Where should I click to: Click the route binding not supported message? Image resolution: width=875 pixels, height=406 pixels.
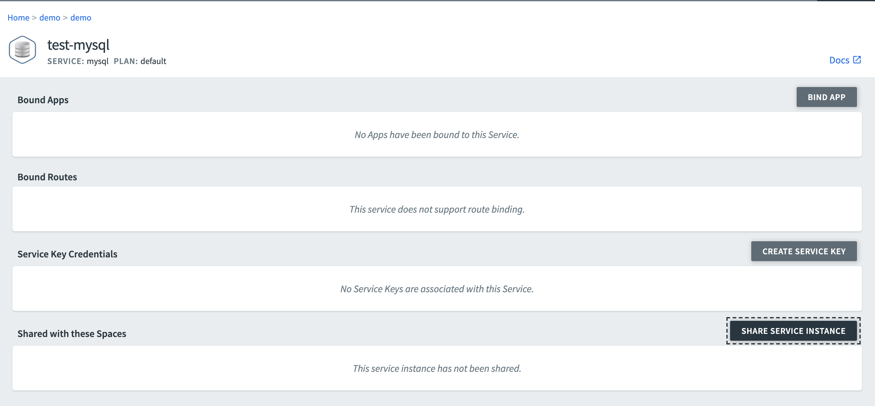coord(437,209)
